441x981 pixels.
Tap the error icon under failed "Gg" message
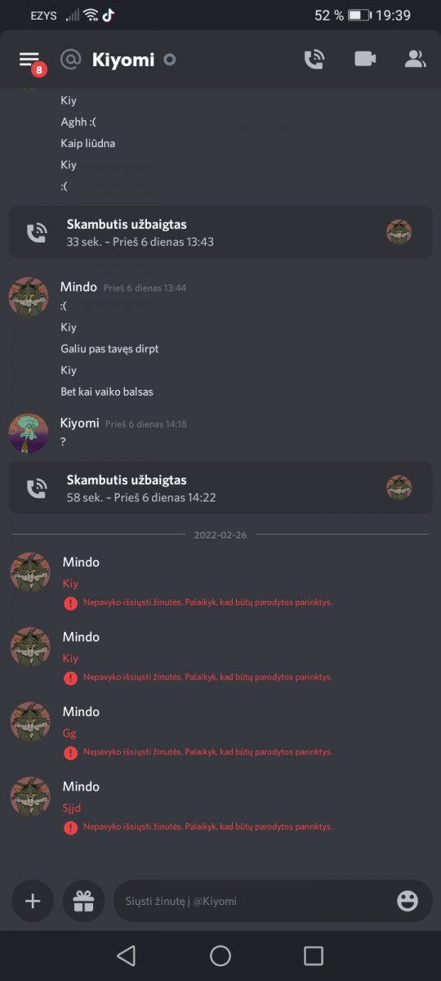(71, 752)
